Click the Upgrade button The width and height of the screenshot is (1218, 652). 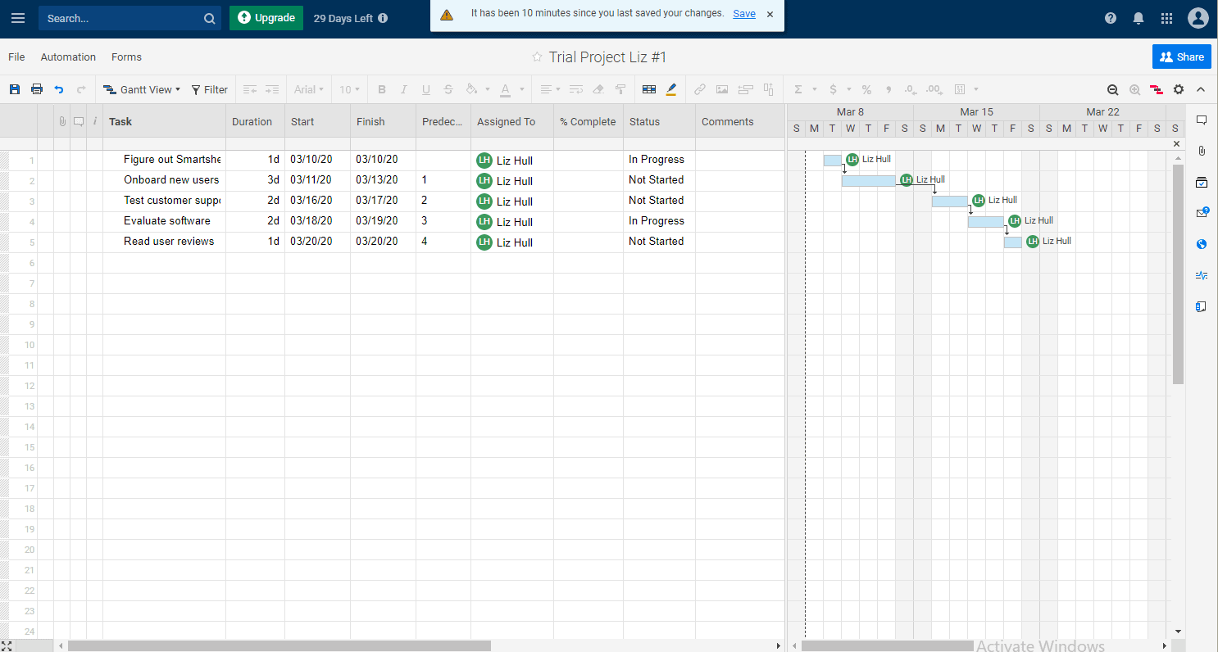[266, 18]
